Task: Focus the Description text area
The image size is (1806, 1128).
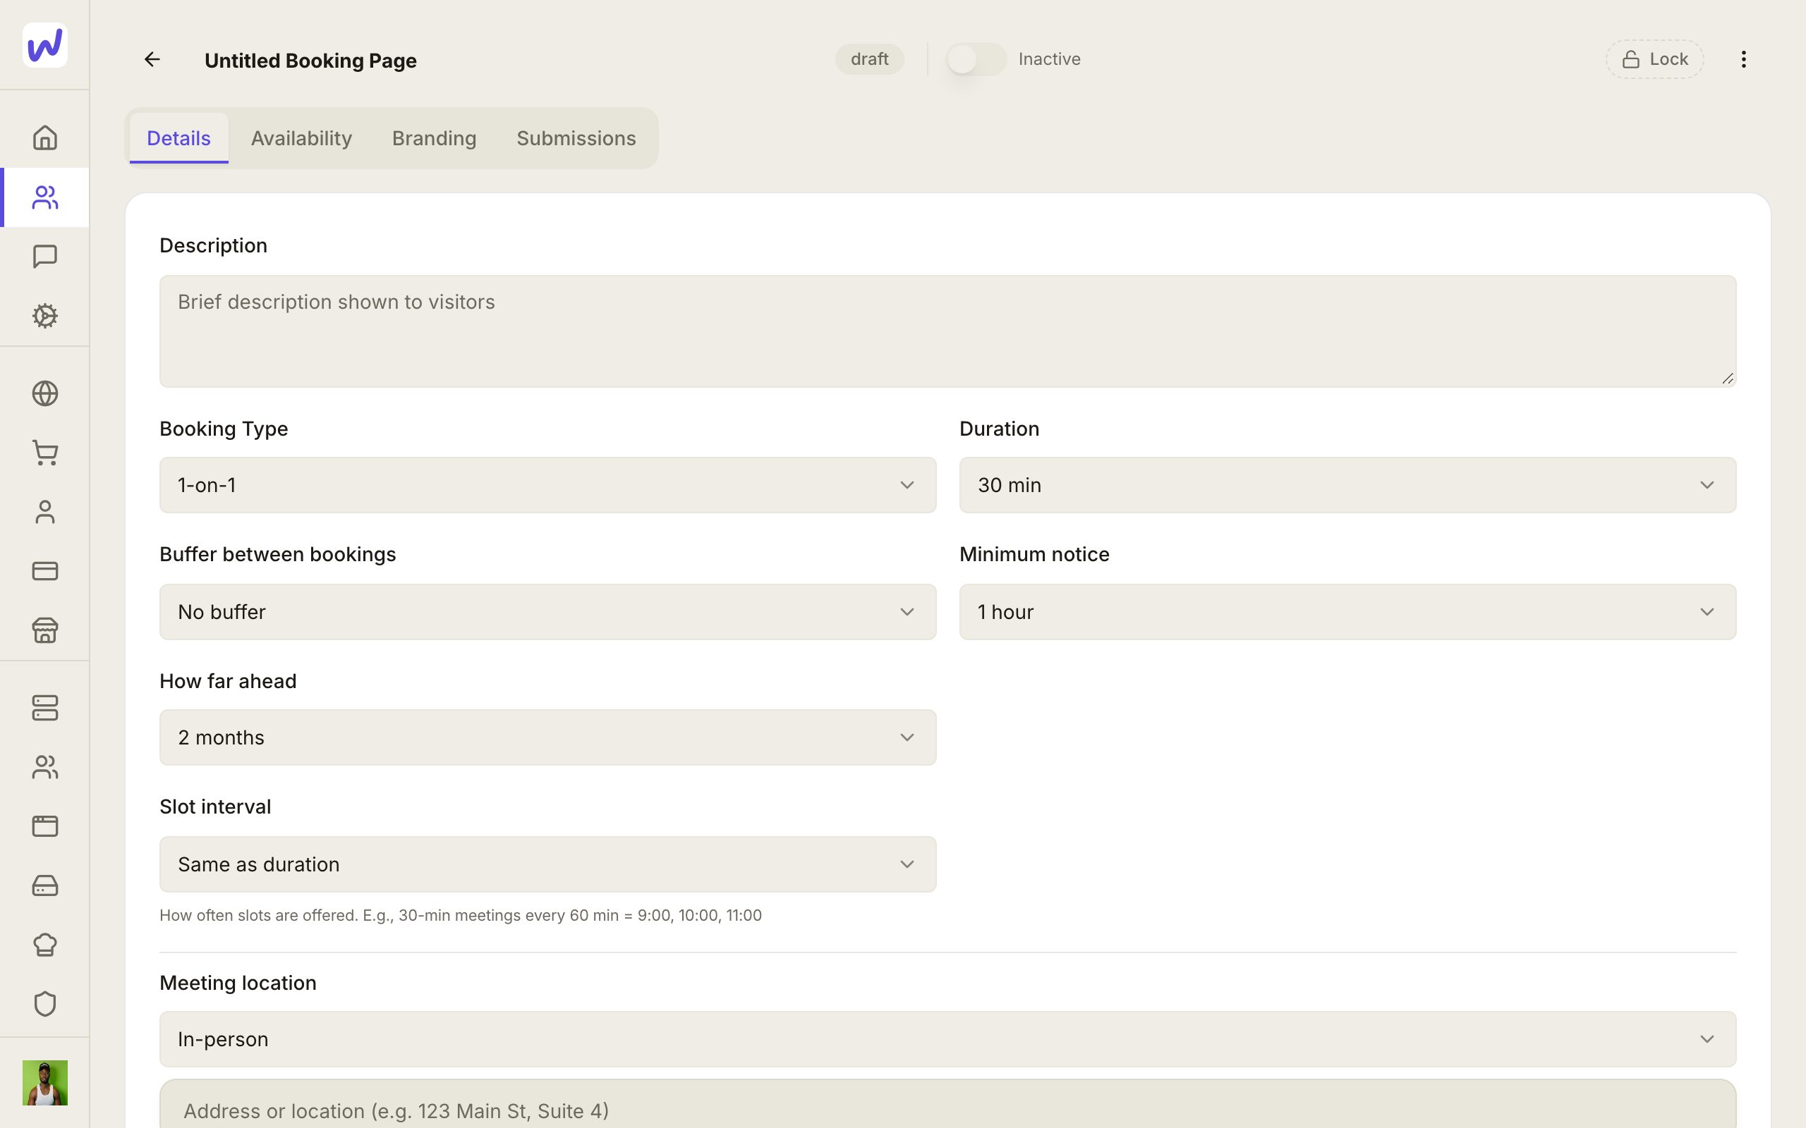Action: coord(947,331)
